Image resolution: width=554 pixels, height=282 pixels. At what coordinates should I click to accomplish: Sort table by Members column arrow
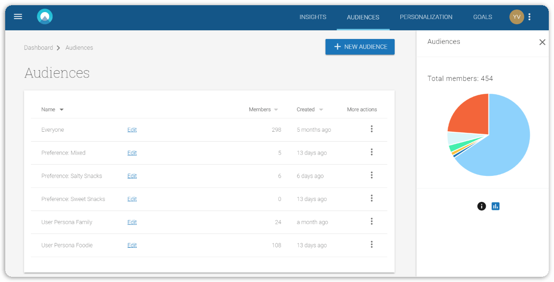[276, 110]
